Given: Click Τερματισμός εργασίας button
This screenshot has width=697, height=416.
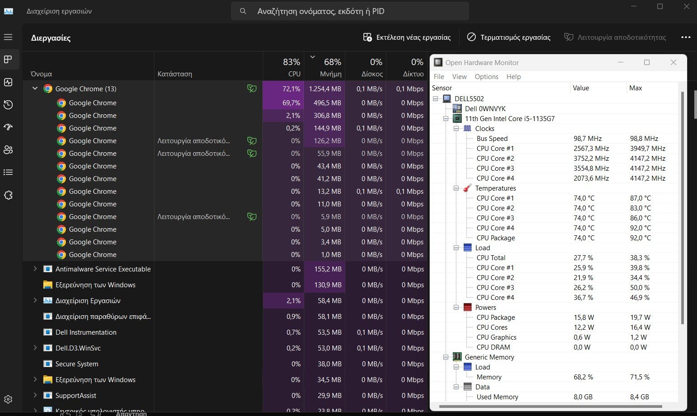Looking at the screenshot, I should (509, 37).
